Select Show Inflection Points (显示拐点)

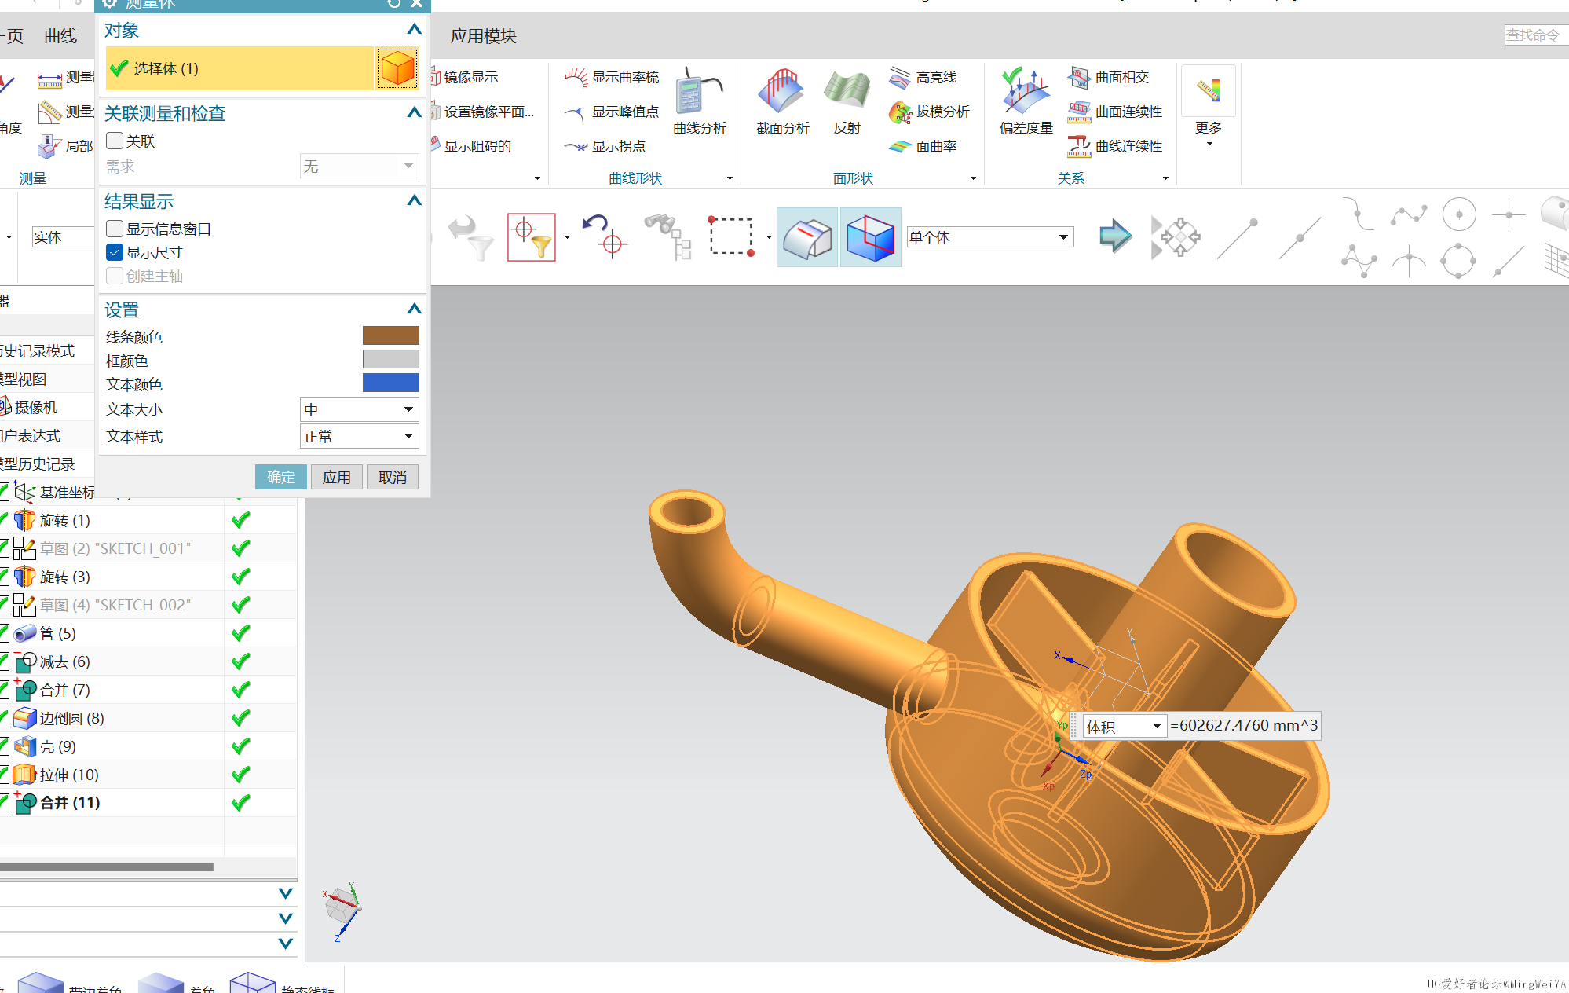point(605,146)
